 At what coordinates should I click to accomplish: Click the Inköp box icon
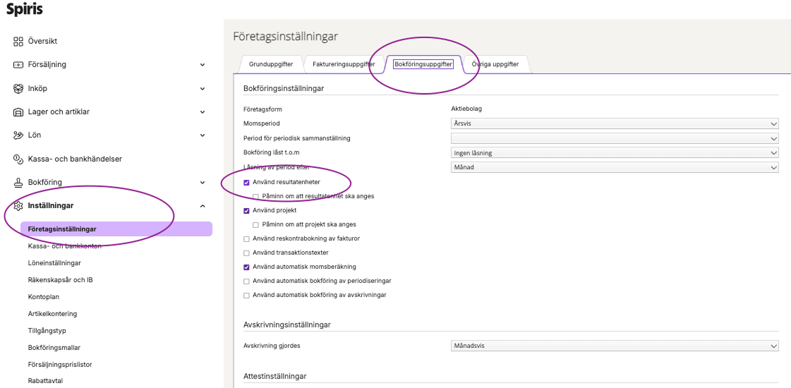coord(18,89)
